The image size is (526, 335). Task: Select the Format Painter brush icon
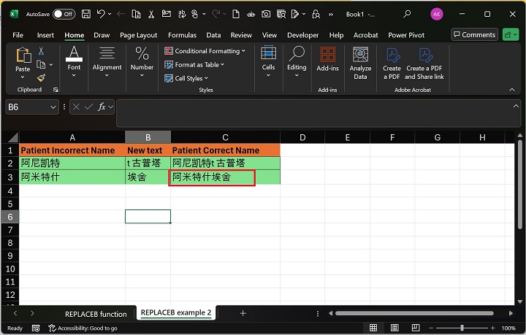click(x=42, y=77)
